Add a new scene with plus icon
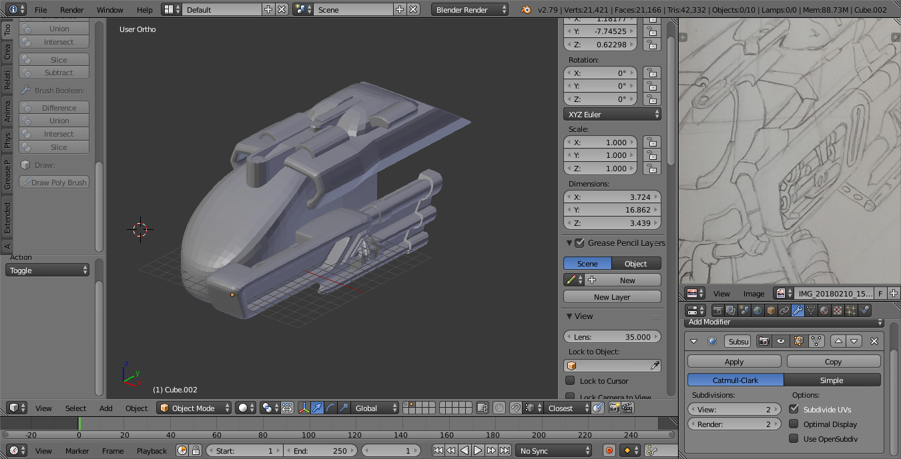The height and width of the screenshot is (459, 901). pos(400,9)
